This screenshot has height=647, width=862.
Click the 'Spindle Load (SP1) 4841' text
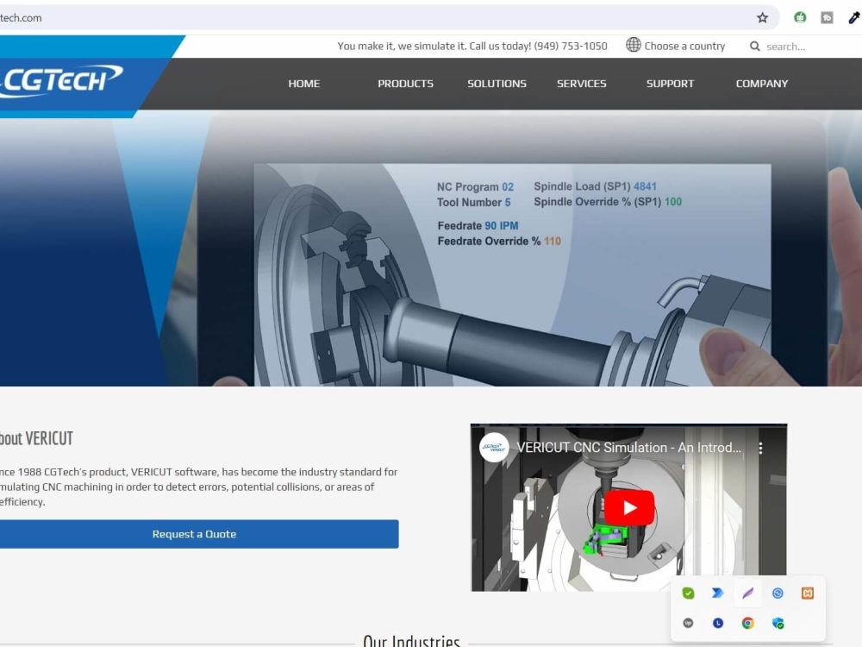[x=595, y=186]
